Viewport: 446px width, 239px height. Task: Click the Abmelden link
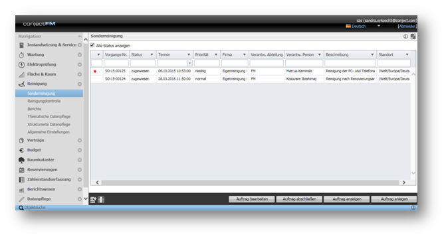[x=407, y=26]
